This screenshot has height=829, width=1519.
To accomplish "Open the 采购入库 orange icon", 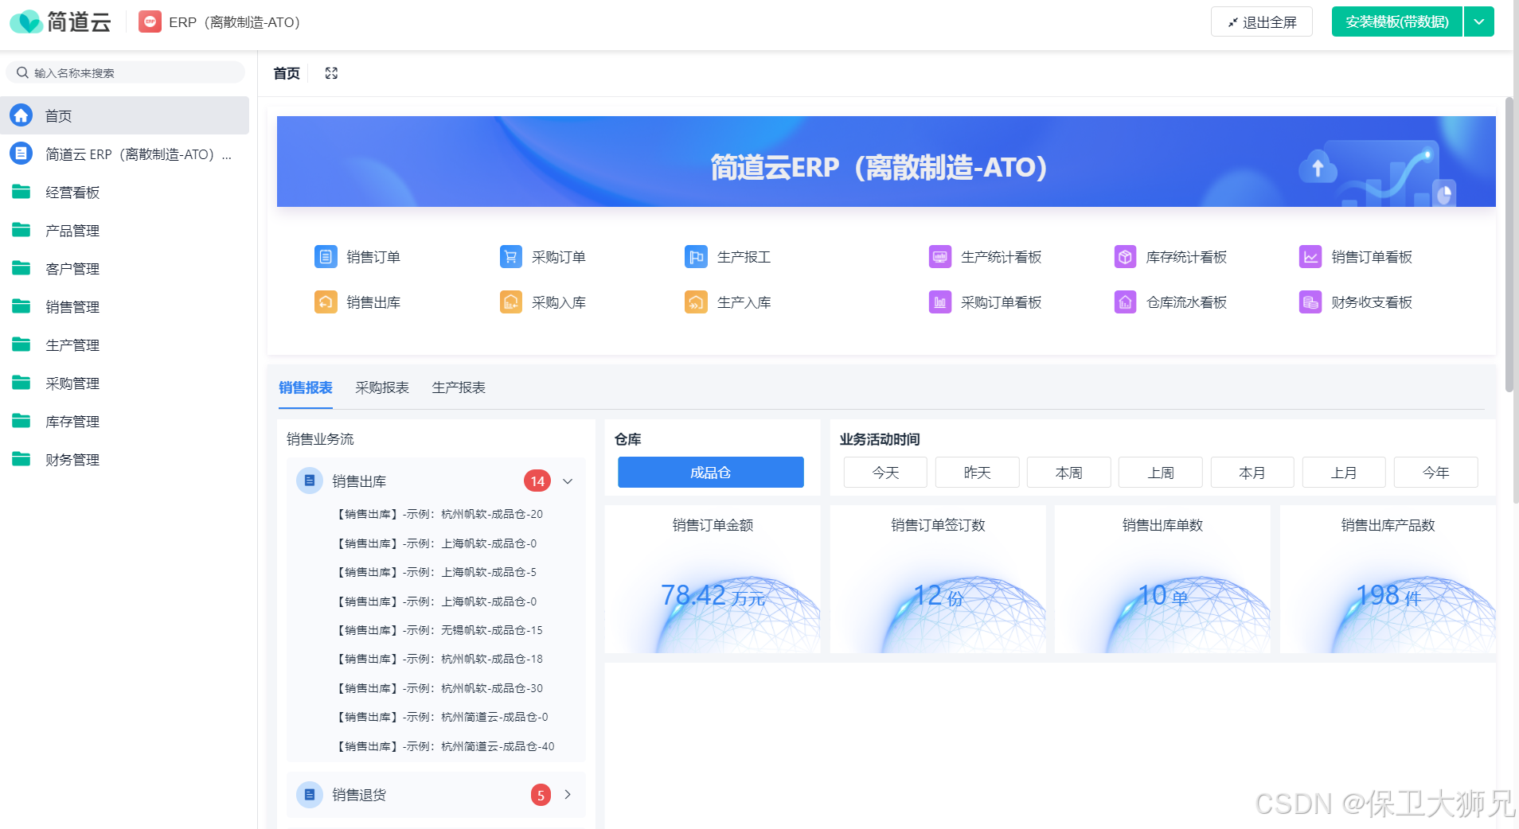I will click(511, 302).
